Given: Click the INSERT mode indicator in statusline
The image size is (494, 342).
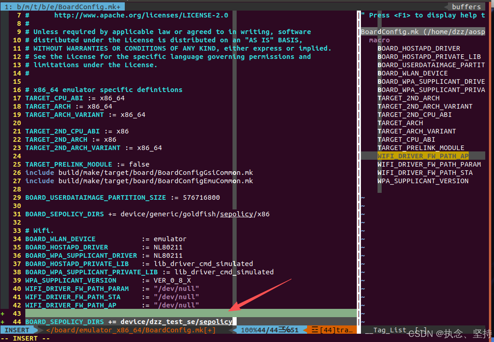Looking at the screenshot, I should (17, 330).
